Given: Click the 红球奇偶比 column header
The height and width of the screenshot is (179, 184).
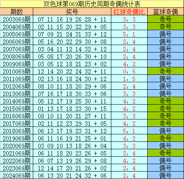Looking at the screenshot, I should 129,12.
